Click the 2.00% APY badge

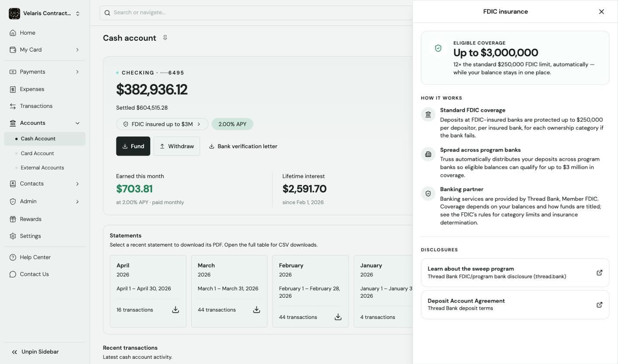coord(233,124)
